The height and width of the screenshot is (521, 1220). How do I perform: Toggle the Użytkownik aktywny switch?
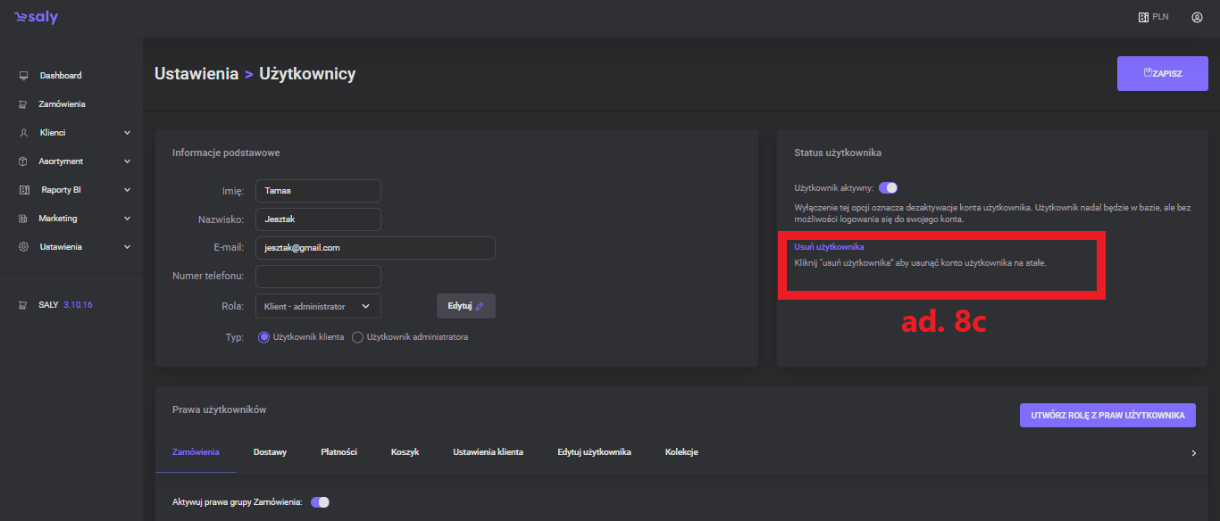click(x=888, y=188)
